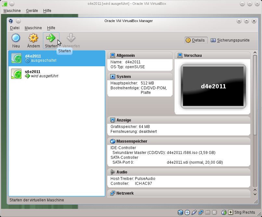The width and height of the screenshot is (262, 217).
Task: Click the Host-Treiber value PulseAudio
Action: pos(145,179)
